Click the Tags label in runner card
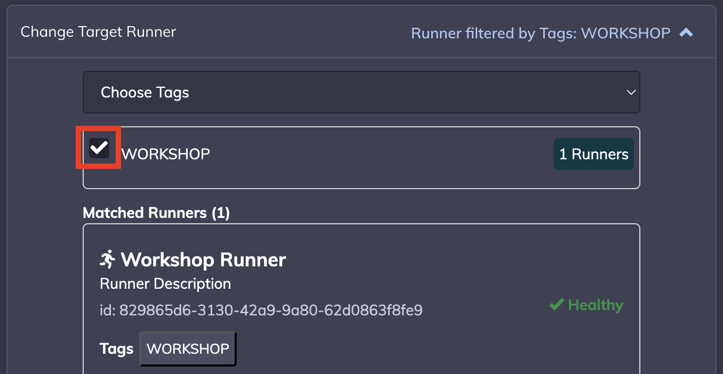Screen dimensions: 723x374 [x=116, y=349]
